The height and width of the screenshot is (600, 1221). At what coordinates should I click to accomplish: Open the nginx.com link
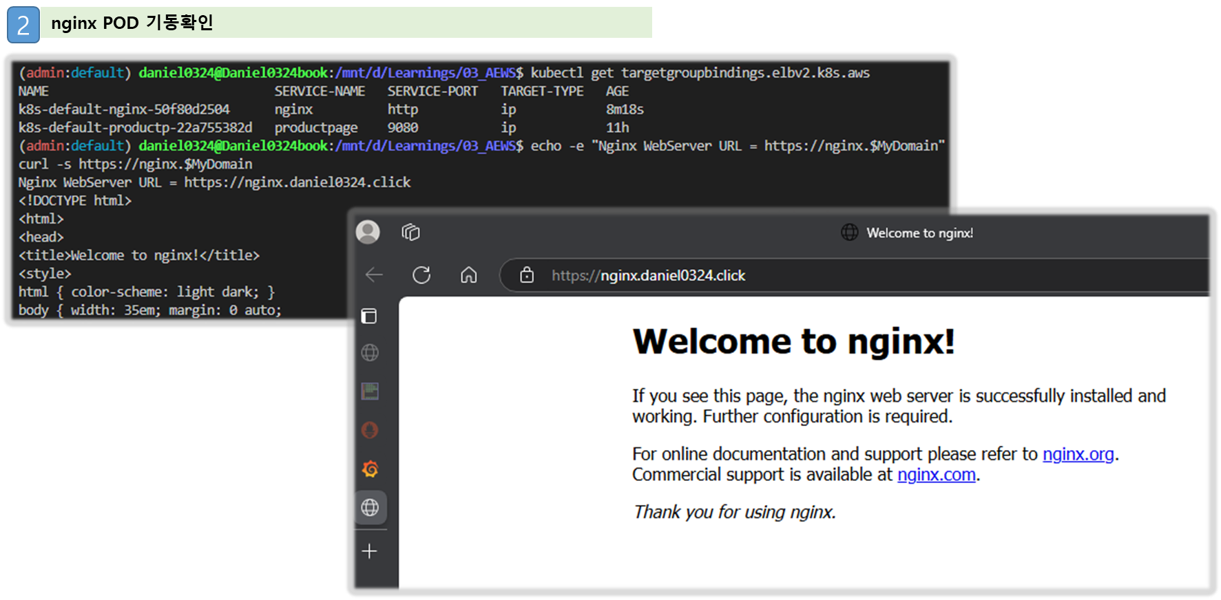pos(936,475)
